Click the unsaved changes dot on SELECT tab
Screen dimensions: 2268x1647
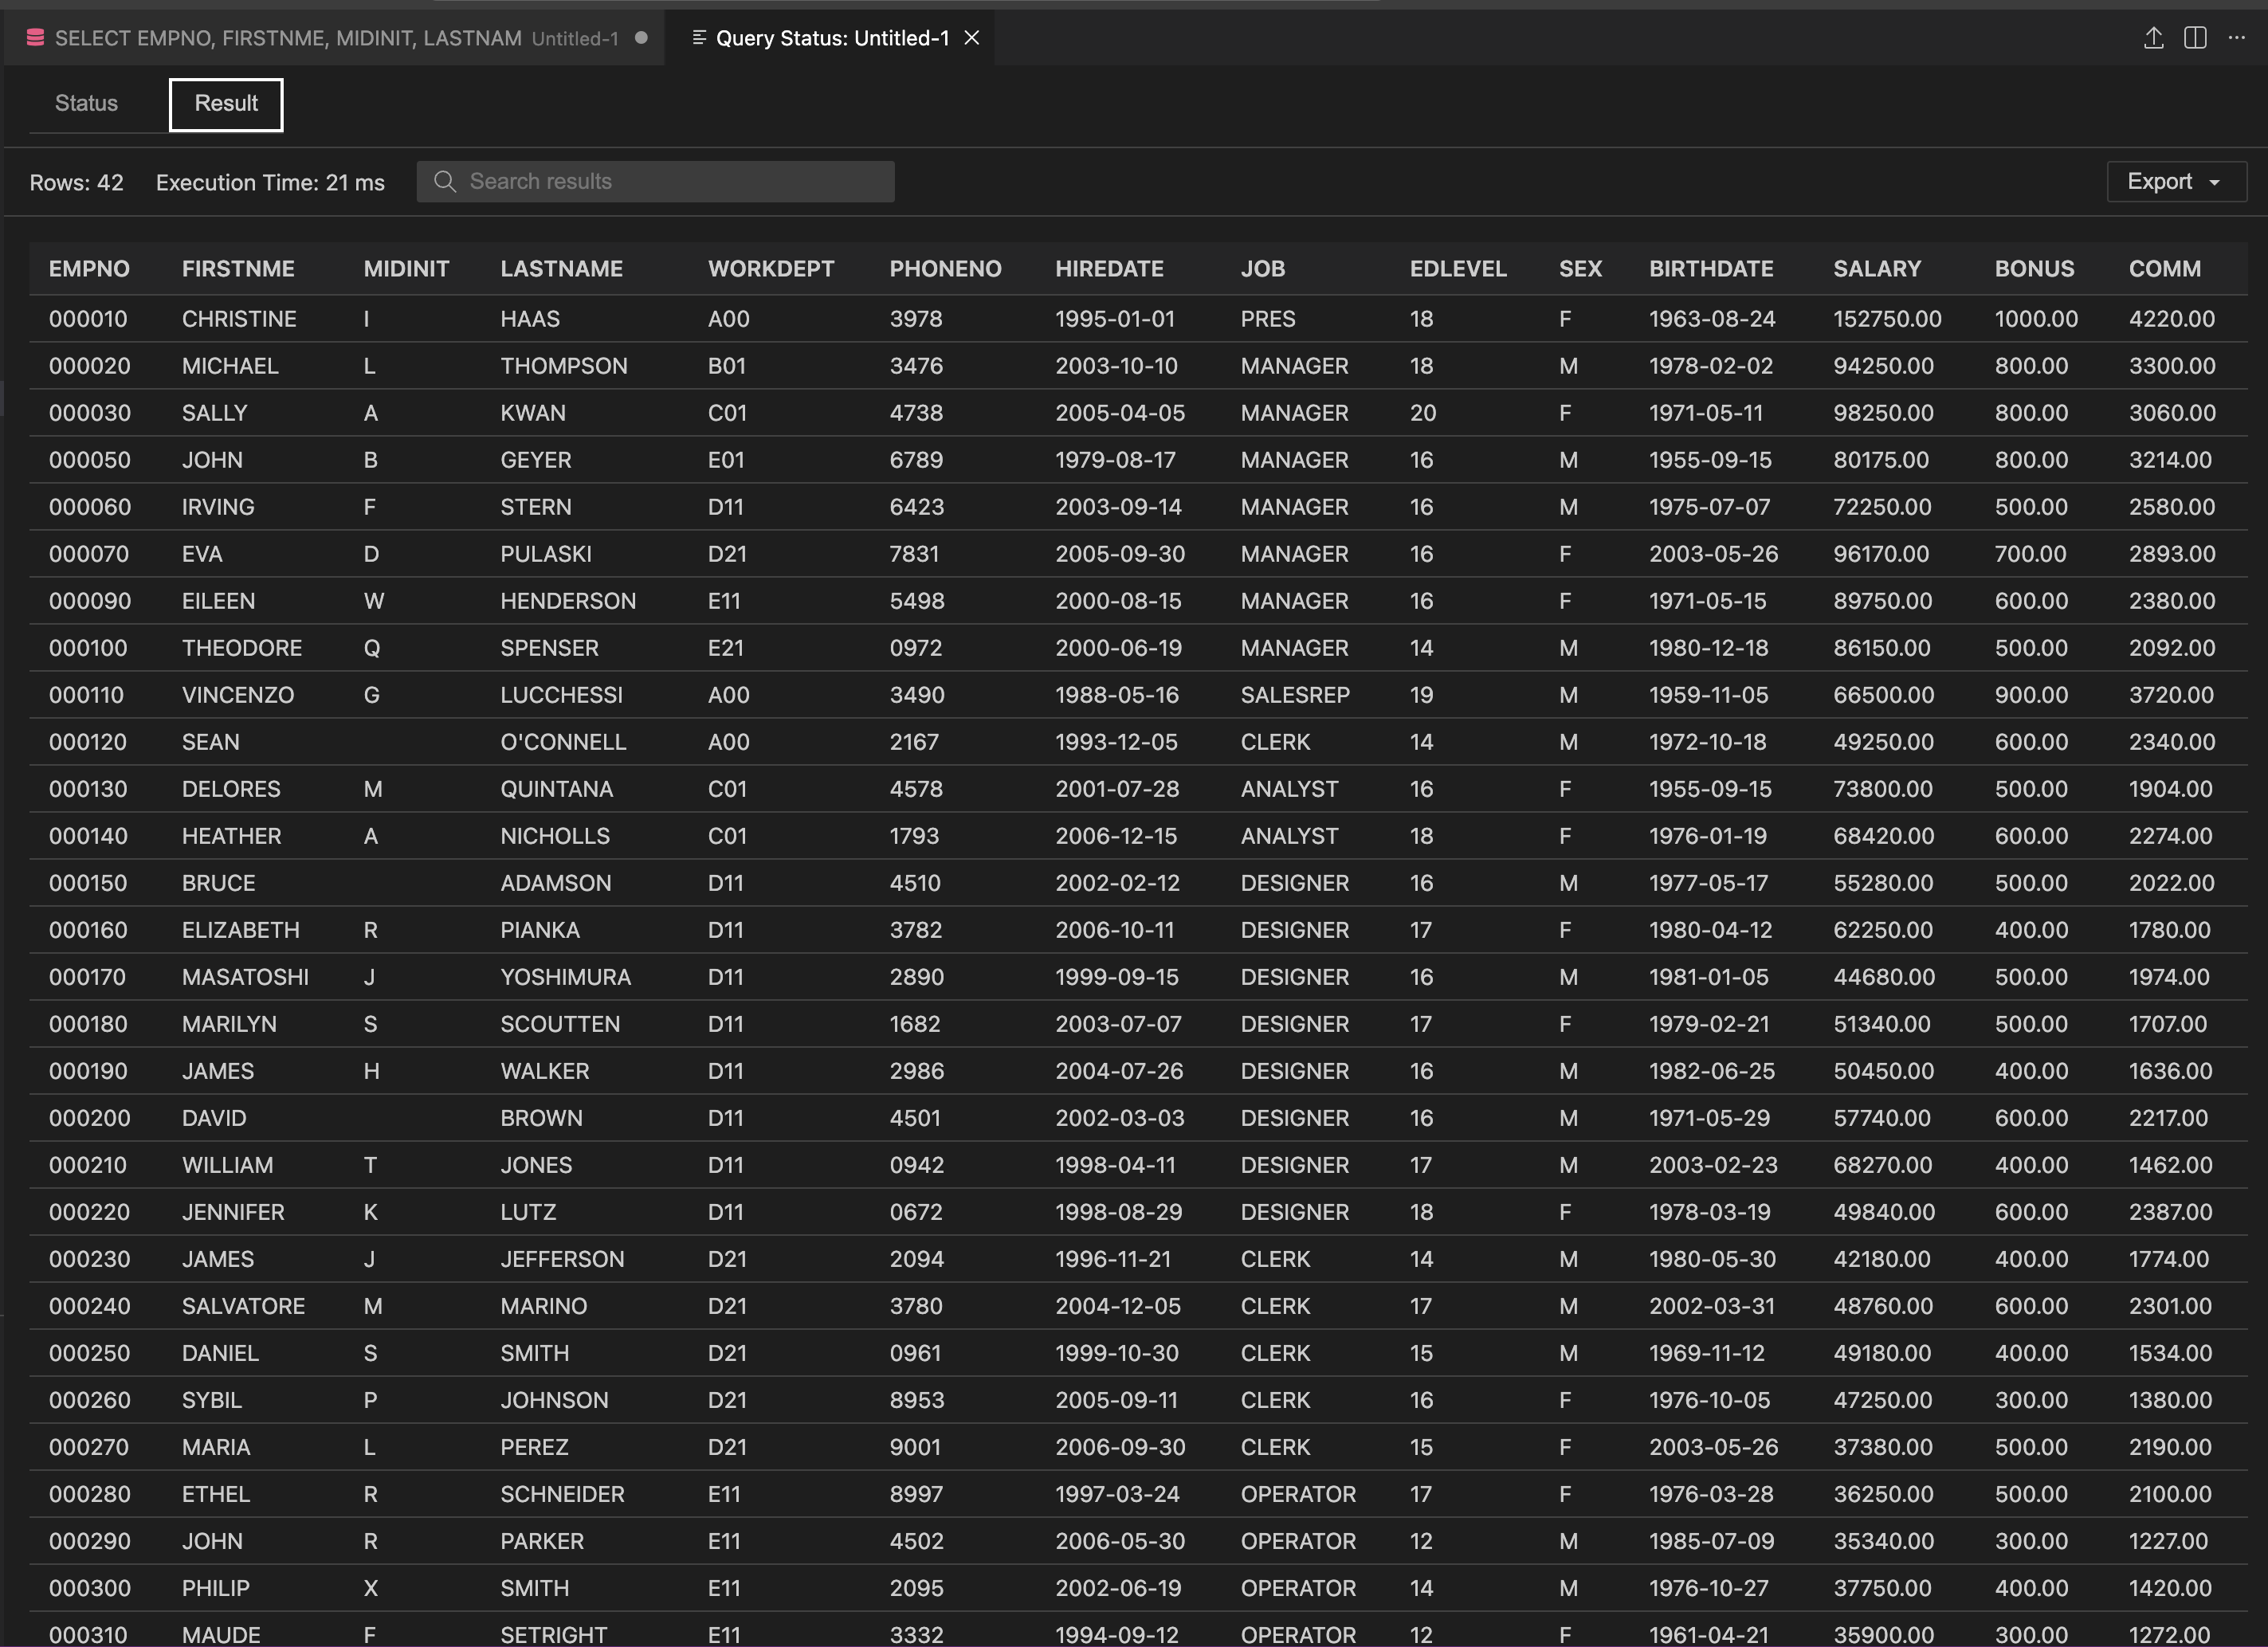[640, 39]
